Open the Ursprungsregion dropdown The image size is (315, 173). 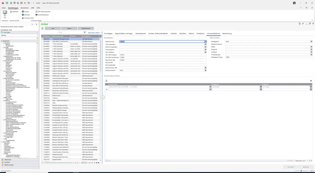pyautogui.click(x=206, y=44)
